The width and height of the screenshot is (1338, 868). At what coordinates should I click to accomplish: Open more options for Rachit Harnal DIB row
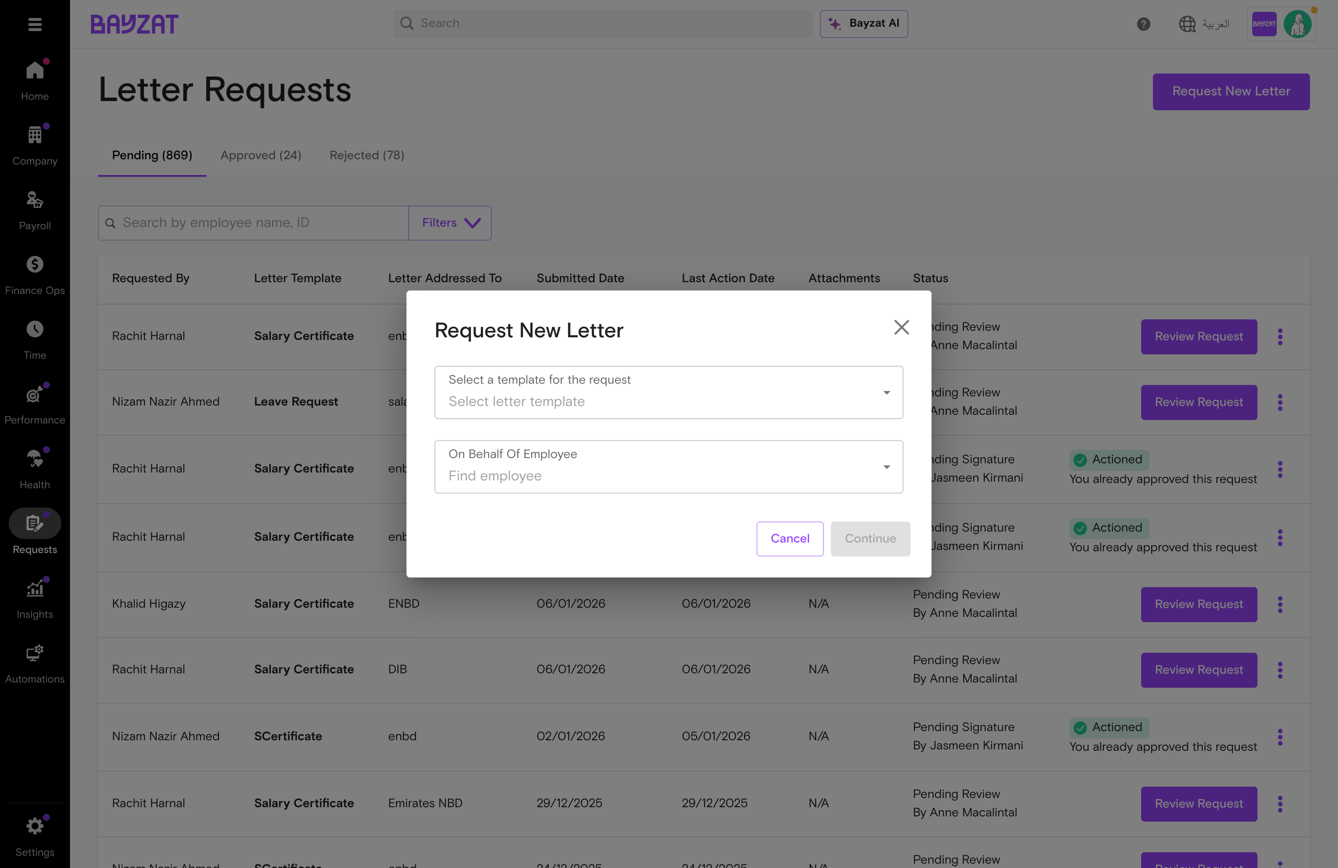[x=1279, y=670]
